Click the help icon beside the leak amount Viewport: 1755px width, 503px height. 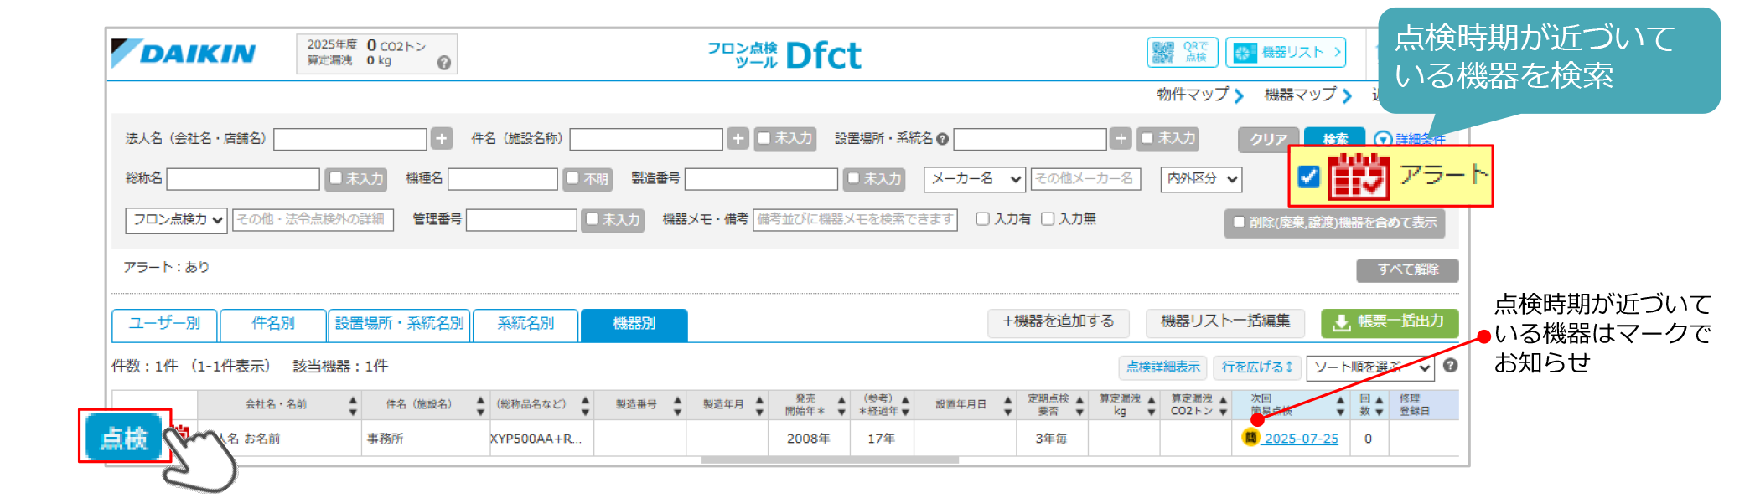point(444,63)
